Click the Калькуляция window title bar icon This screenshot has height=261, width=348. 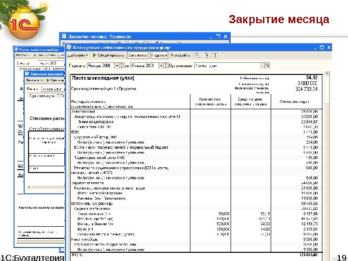tap(69, 47)
